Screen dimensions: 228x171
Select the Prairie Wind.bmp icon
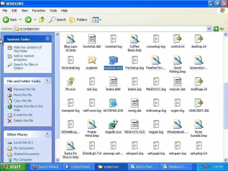pyautogui.click(x=92, y=124)
